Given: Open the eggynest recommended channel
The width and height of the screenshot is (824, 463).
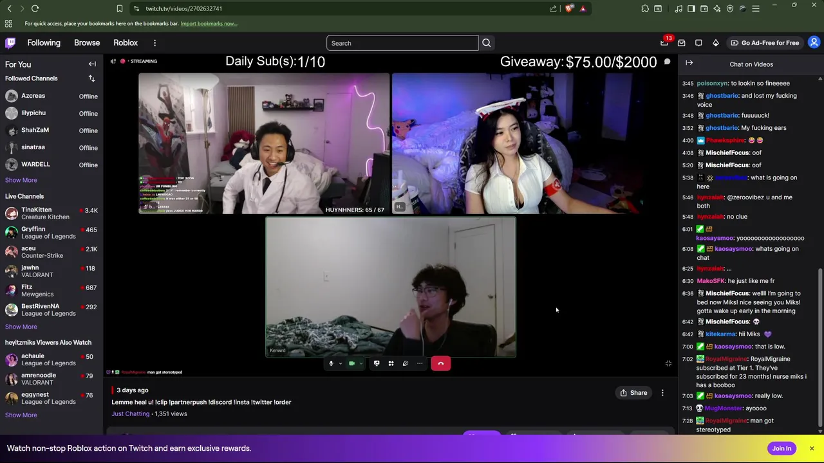Looking at the screenshot, I should pyautogui.click(x=51, y=397).
